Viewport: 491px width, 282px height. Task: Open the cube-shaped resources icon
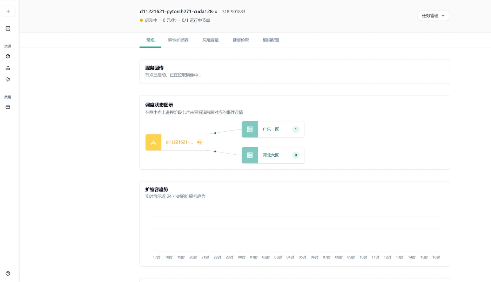point(8,56)
